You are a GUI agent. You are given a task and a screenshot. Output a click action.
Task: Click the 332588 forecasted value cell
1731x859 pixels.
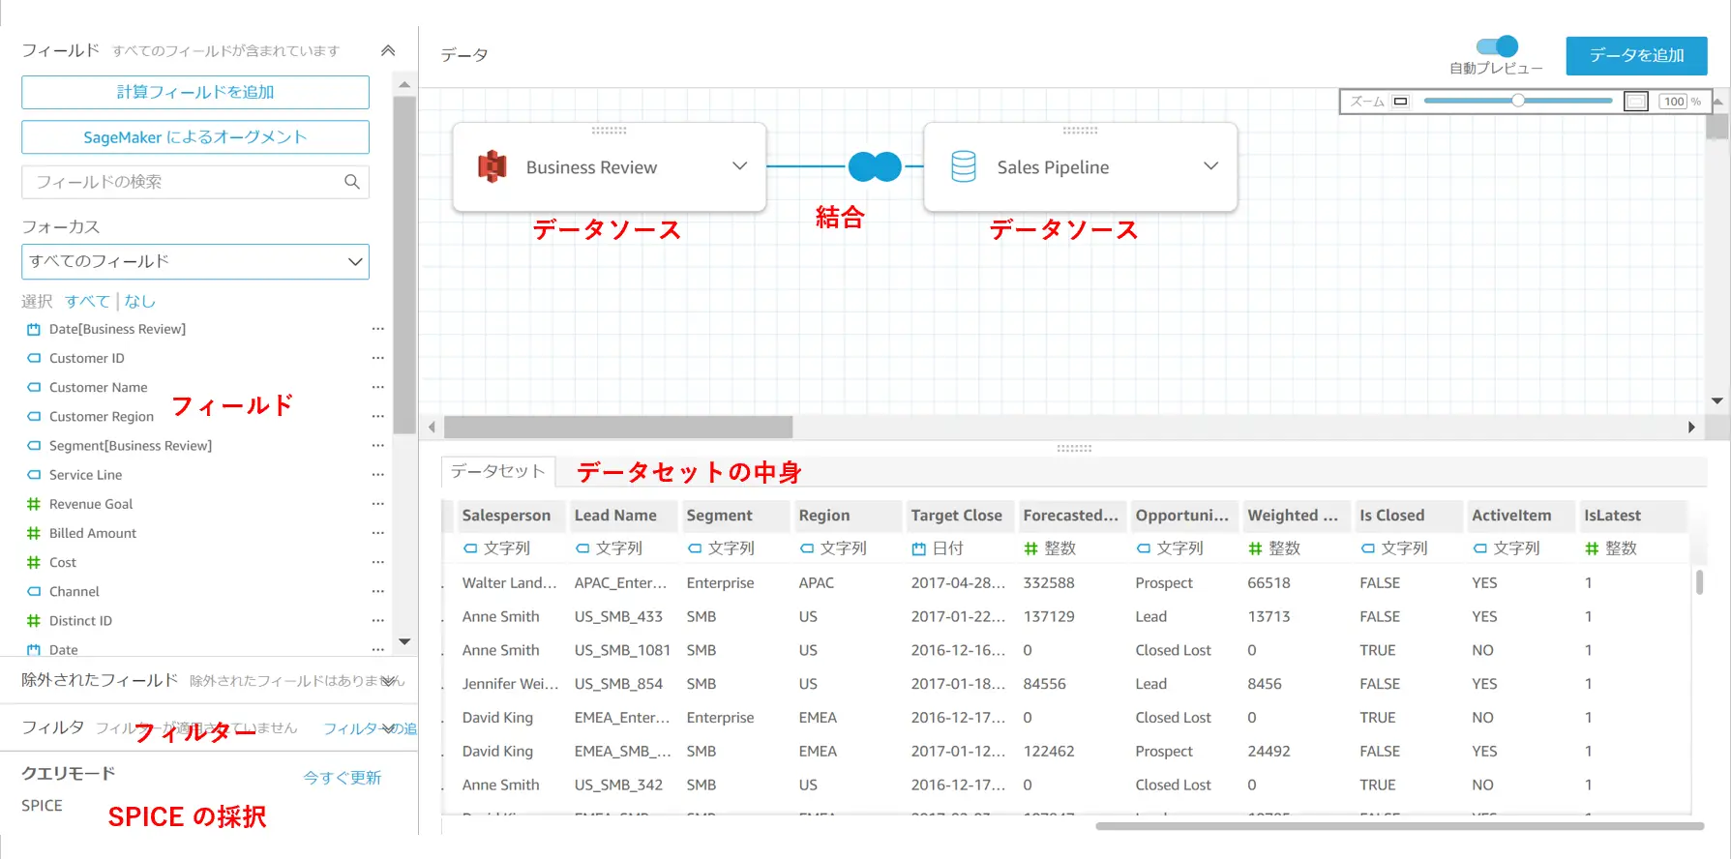[1049, 583]
